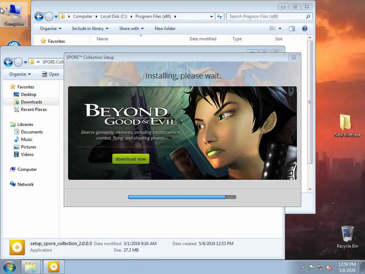Viewport: 365px width, 274px height.
Task: Click Local Disk (C:) breadcrumb segment
Action: click(114, 16)
